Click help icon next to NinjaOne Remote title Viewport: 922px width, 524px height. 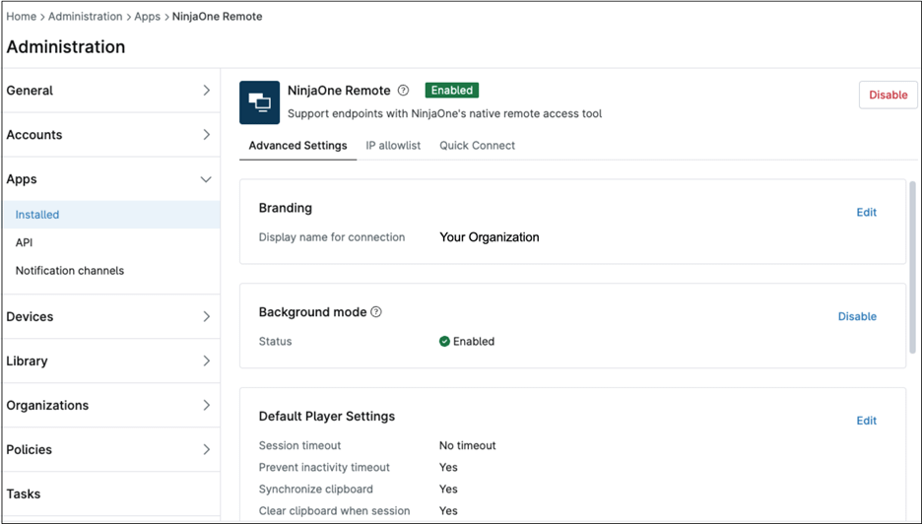403,91
